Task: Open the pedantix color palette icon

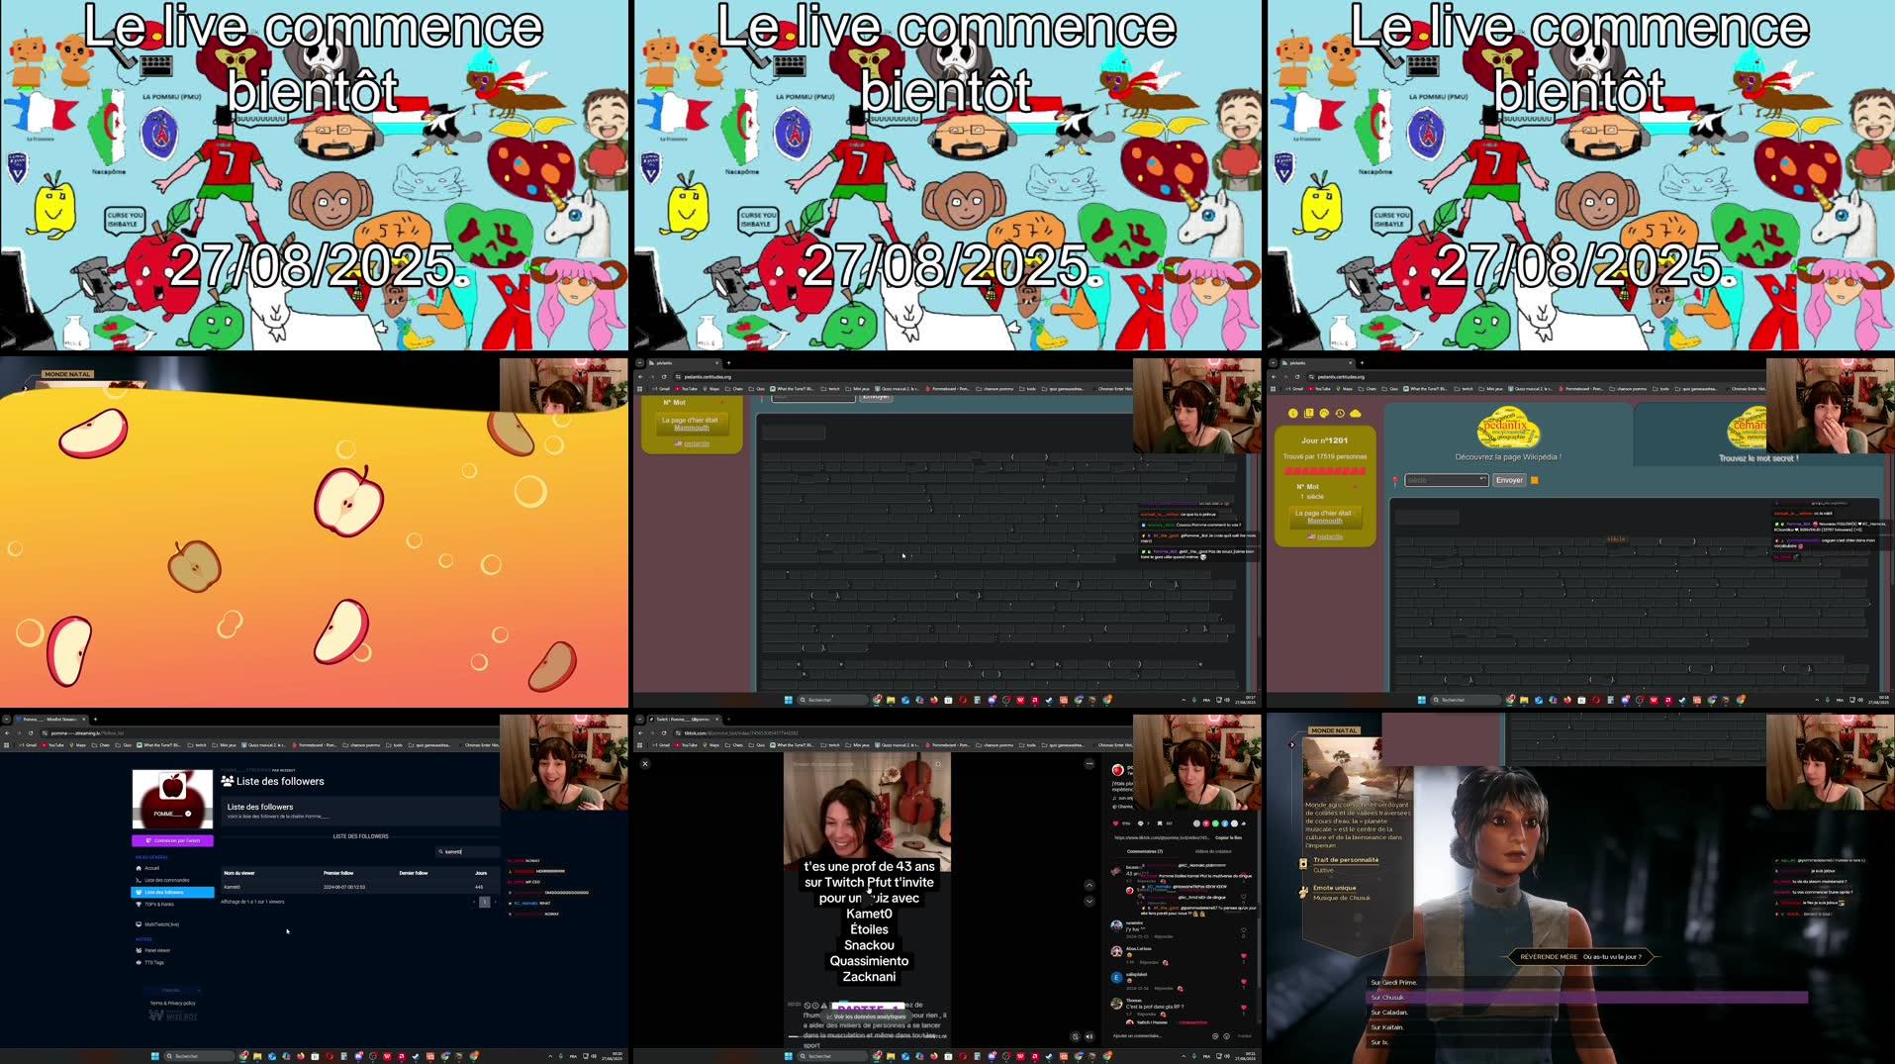Action: [x=1324, y=413]
